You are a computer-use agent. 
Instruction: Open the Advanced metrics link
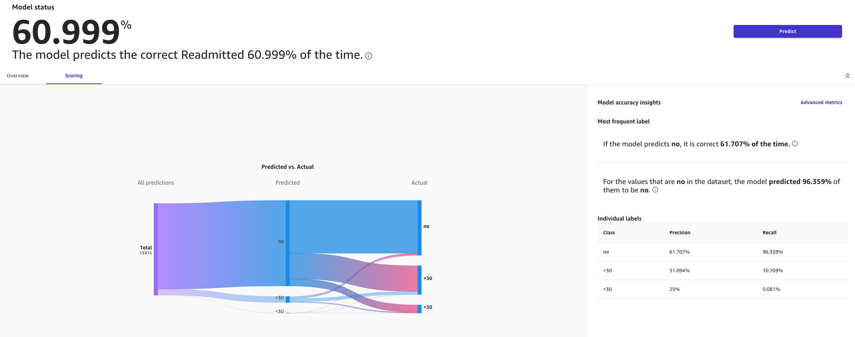[x=821, y=102]
